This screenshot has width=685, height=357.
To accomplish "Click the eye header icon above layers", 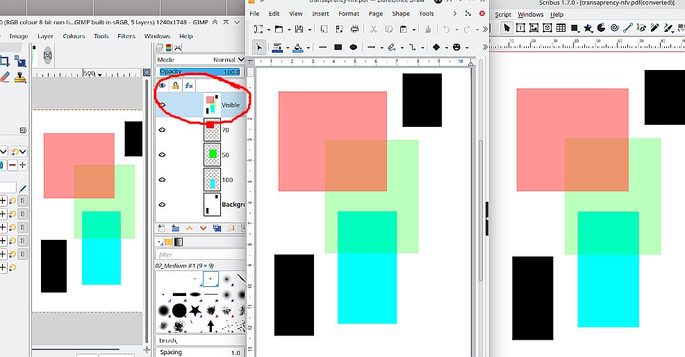I will (x=162, y=85).
